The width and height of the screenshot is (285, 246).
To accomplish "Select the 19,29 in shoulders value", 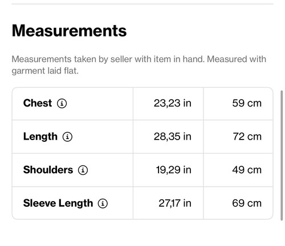I will [x=173, y=170].
